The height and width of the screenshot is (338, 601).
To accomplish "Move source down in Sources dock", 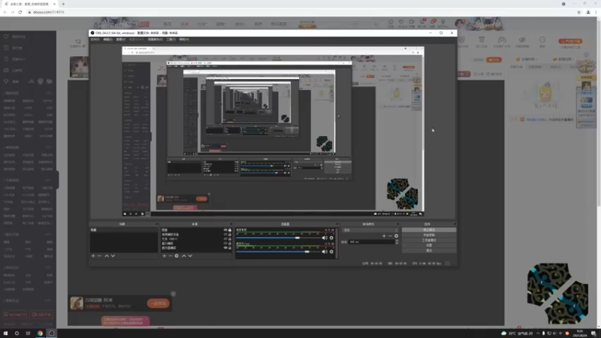I will pyautogui.click(x=190, y=255).
